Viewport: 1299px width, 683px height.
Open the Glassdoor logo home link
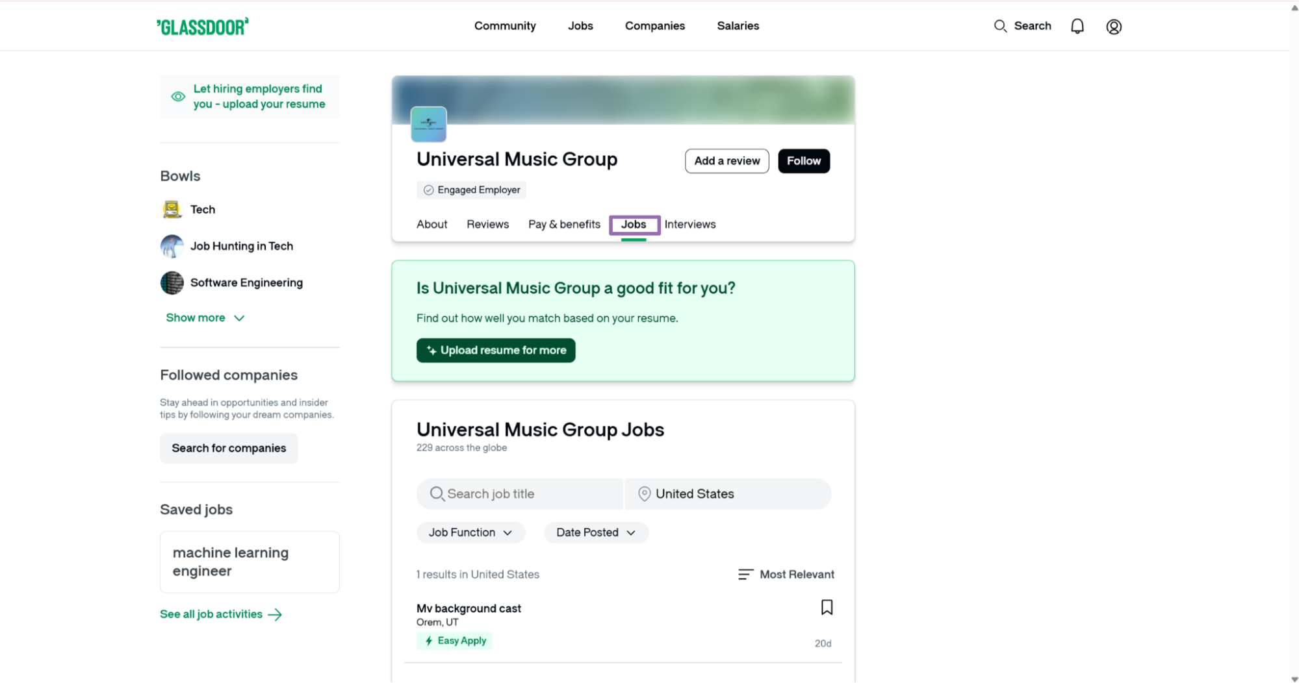coord(202,26)
